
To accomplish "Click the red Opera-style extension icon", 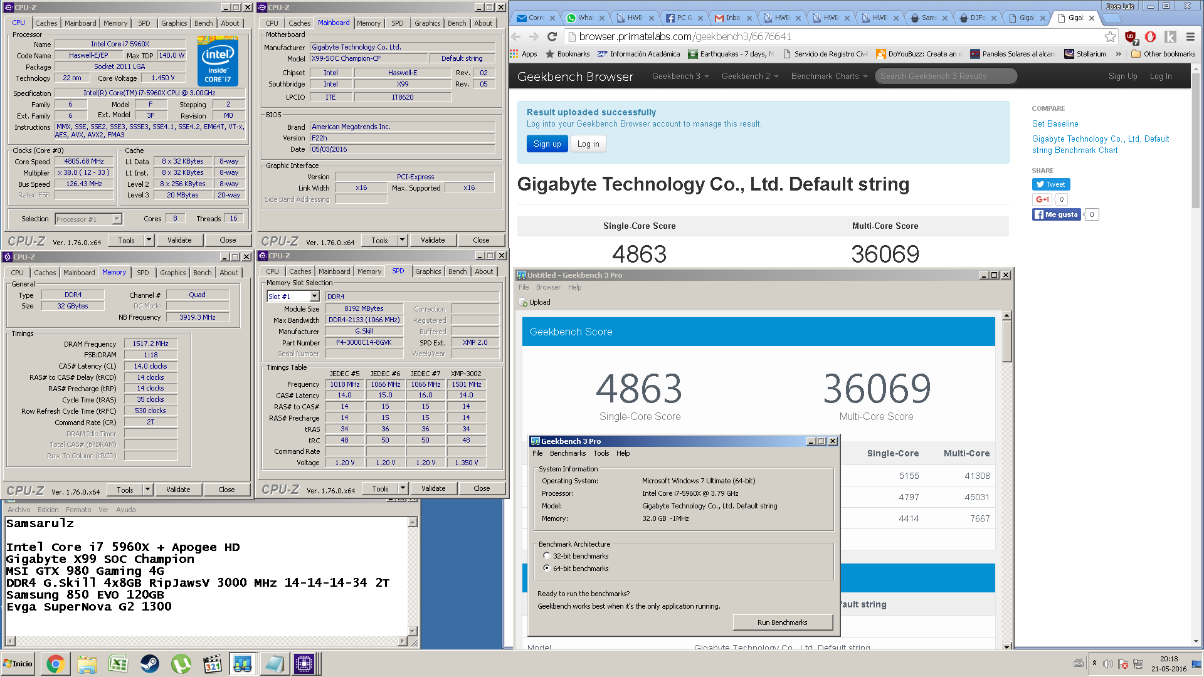I will pos(1150,37).
